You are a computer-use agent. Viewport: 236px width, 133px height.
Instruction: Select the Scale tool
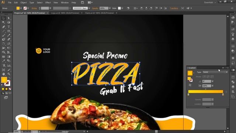pos(9,44)
